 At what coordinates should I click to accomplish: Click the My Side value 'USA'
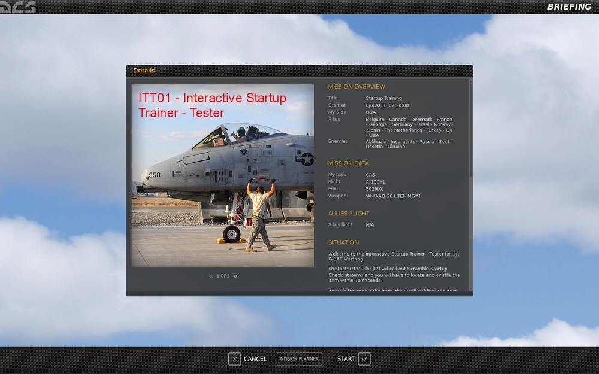click(371, 112)
